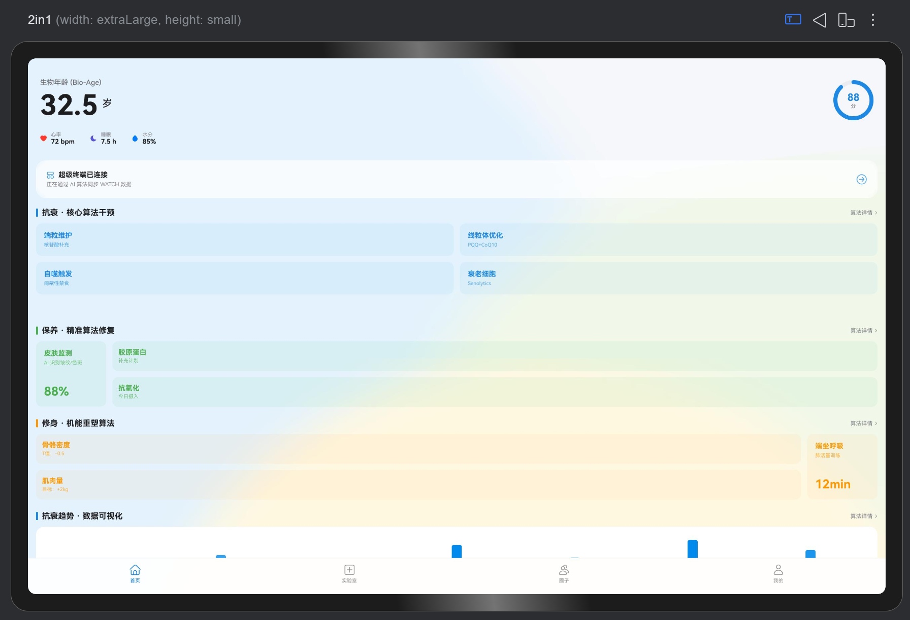
Task: Open 算法详情 for 修身·机能重塑算法
Action: 863,423
